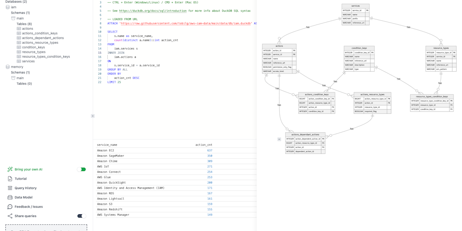Click the table icon beside actions
The width and height of the screenshot is (462, 231).
point(19,28)
